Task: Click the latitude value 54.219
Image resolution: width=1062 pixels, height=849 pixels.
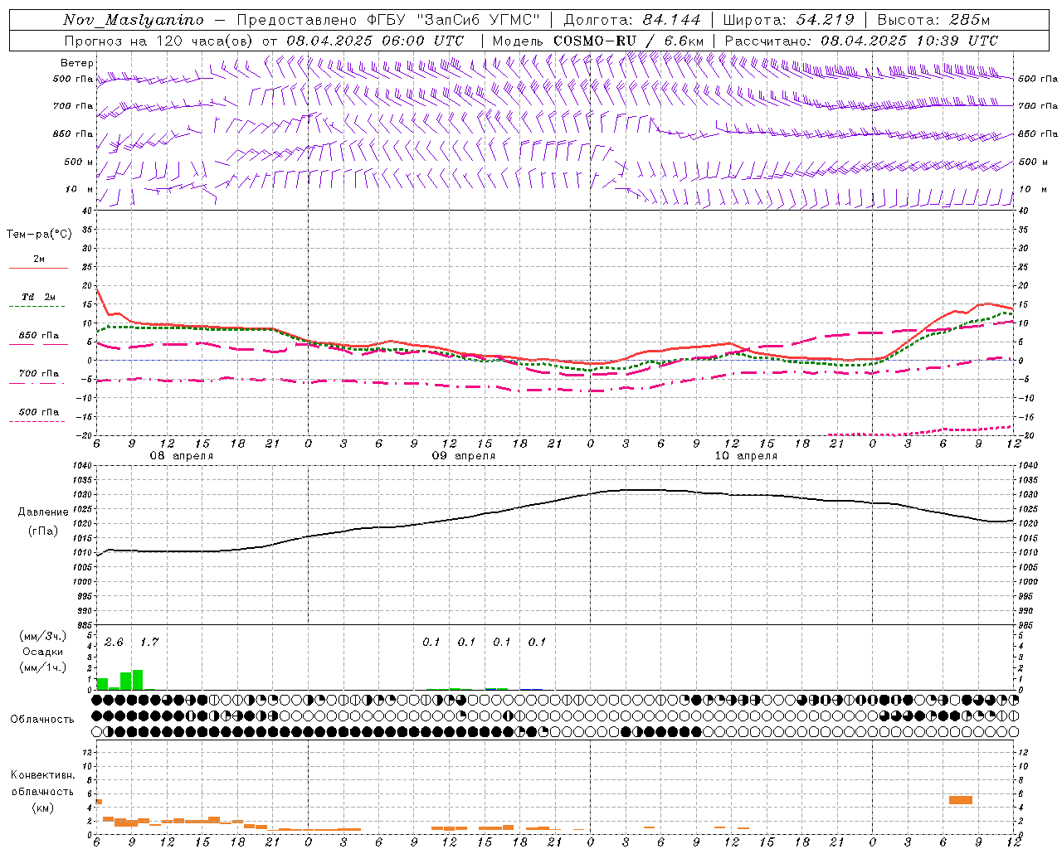Action: click(x=826, y=20)
